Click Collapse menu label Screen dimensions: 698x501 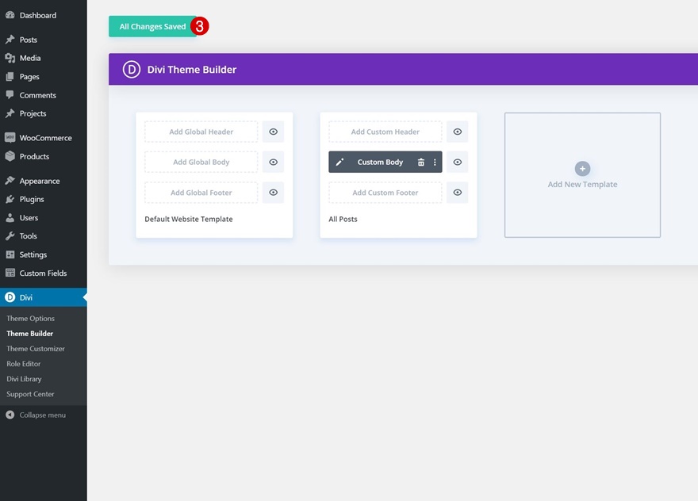42,415
